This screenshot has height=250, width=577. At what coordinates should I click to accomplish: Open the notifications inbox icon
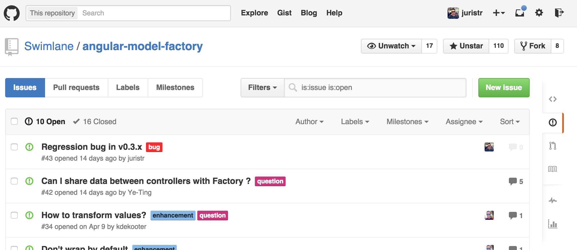pyautogui.click(x=520, y=13)
